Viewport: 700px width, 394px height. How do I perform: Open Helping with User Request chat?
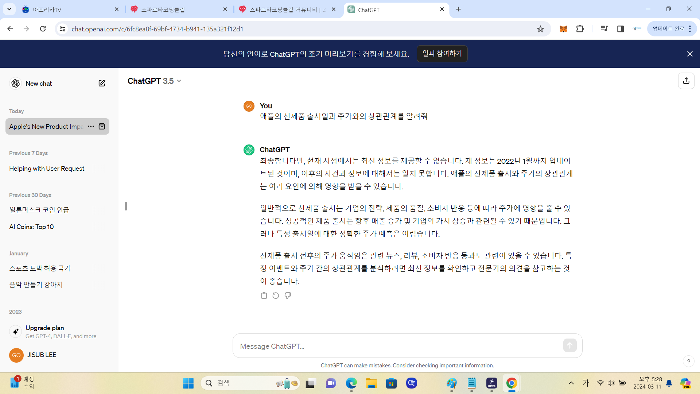click(x=57, y=169)
